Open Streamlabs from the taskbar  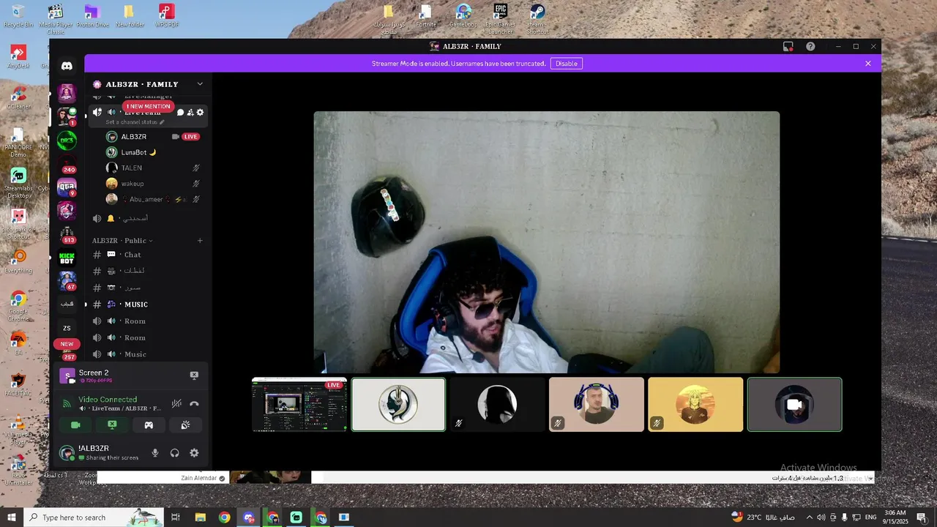click(x=296, y=517)
